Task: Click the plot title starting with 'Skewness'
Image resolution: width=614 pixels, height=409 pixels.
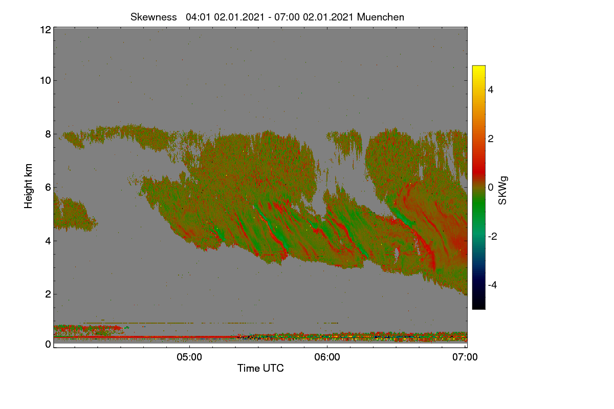Action: click(x=267, y=17)
